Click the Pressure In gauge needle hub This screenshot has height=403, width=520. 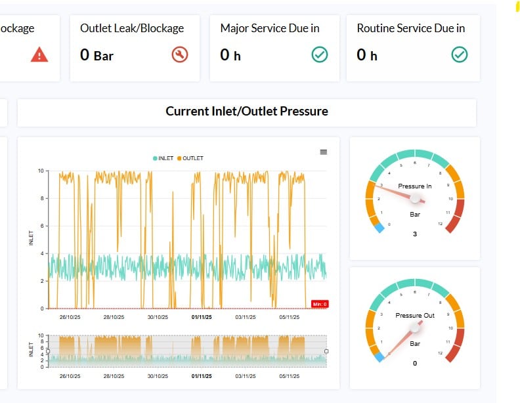click(415, 198)
